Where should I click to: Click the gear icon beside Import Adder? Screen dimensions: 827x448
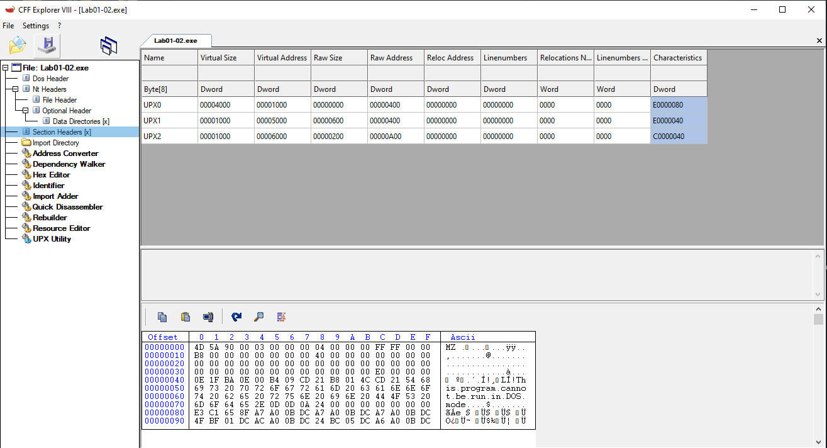point(26,196)
